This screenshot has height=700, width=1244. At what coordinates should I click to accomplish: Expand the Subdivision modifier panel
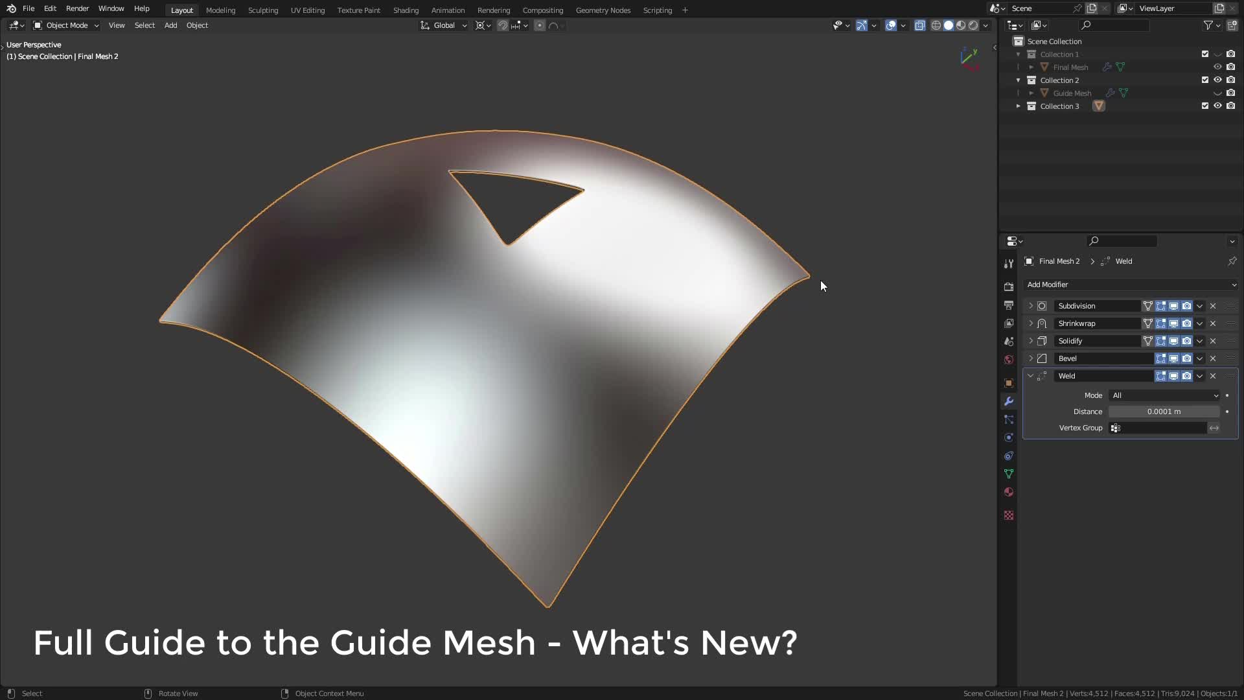click(1031, 306)
